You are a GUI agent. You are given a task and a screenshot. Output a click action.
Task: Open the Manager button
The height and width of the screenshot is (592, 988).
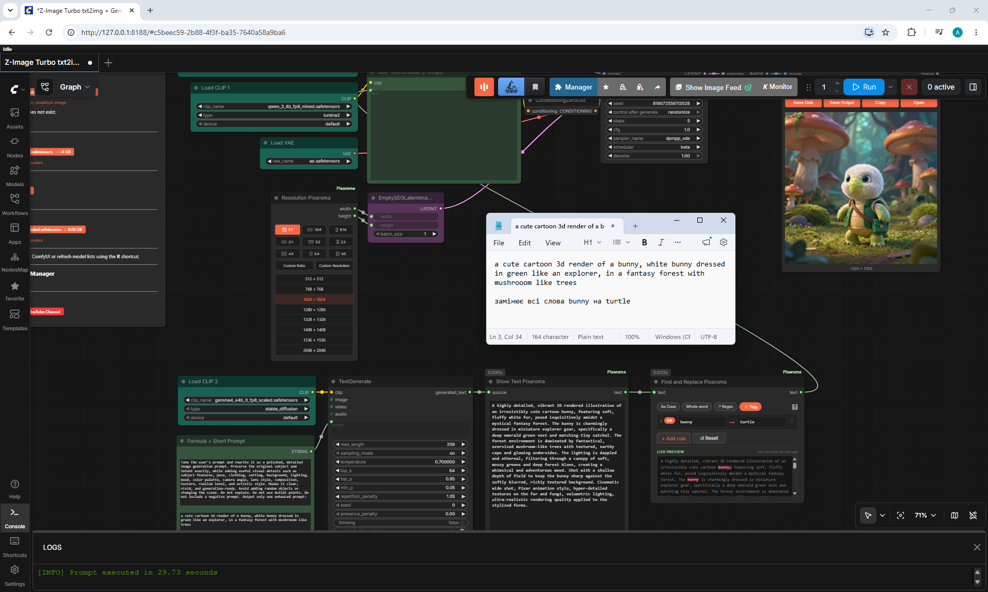point(573,87)
